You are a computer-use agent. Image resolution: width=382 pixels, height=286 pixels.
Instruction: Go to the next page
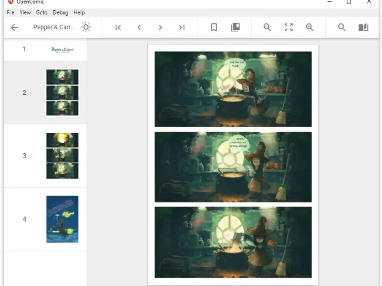coord(160,27)
